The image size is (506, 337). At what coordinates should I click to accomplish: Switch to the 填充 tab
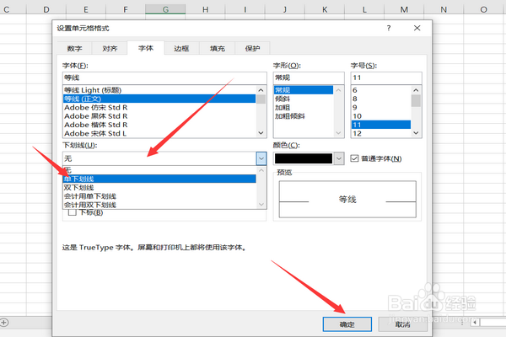218,48
